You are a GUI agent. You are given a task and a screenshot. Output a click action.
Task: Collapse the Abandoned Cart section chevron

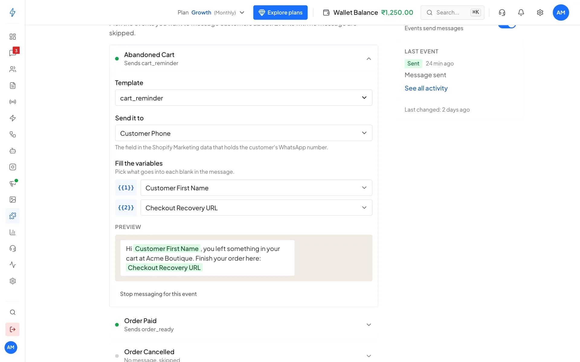click(x=369, y=59)
